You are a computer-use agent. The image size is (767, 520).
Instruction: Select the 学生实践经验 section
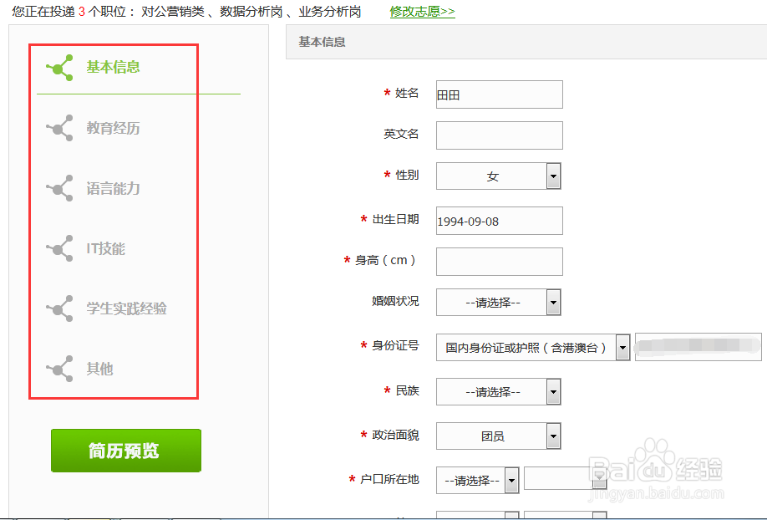tap(127, 308)
